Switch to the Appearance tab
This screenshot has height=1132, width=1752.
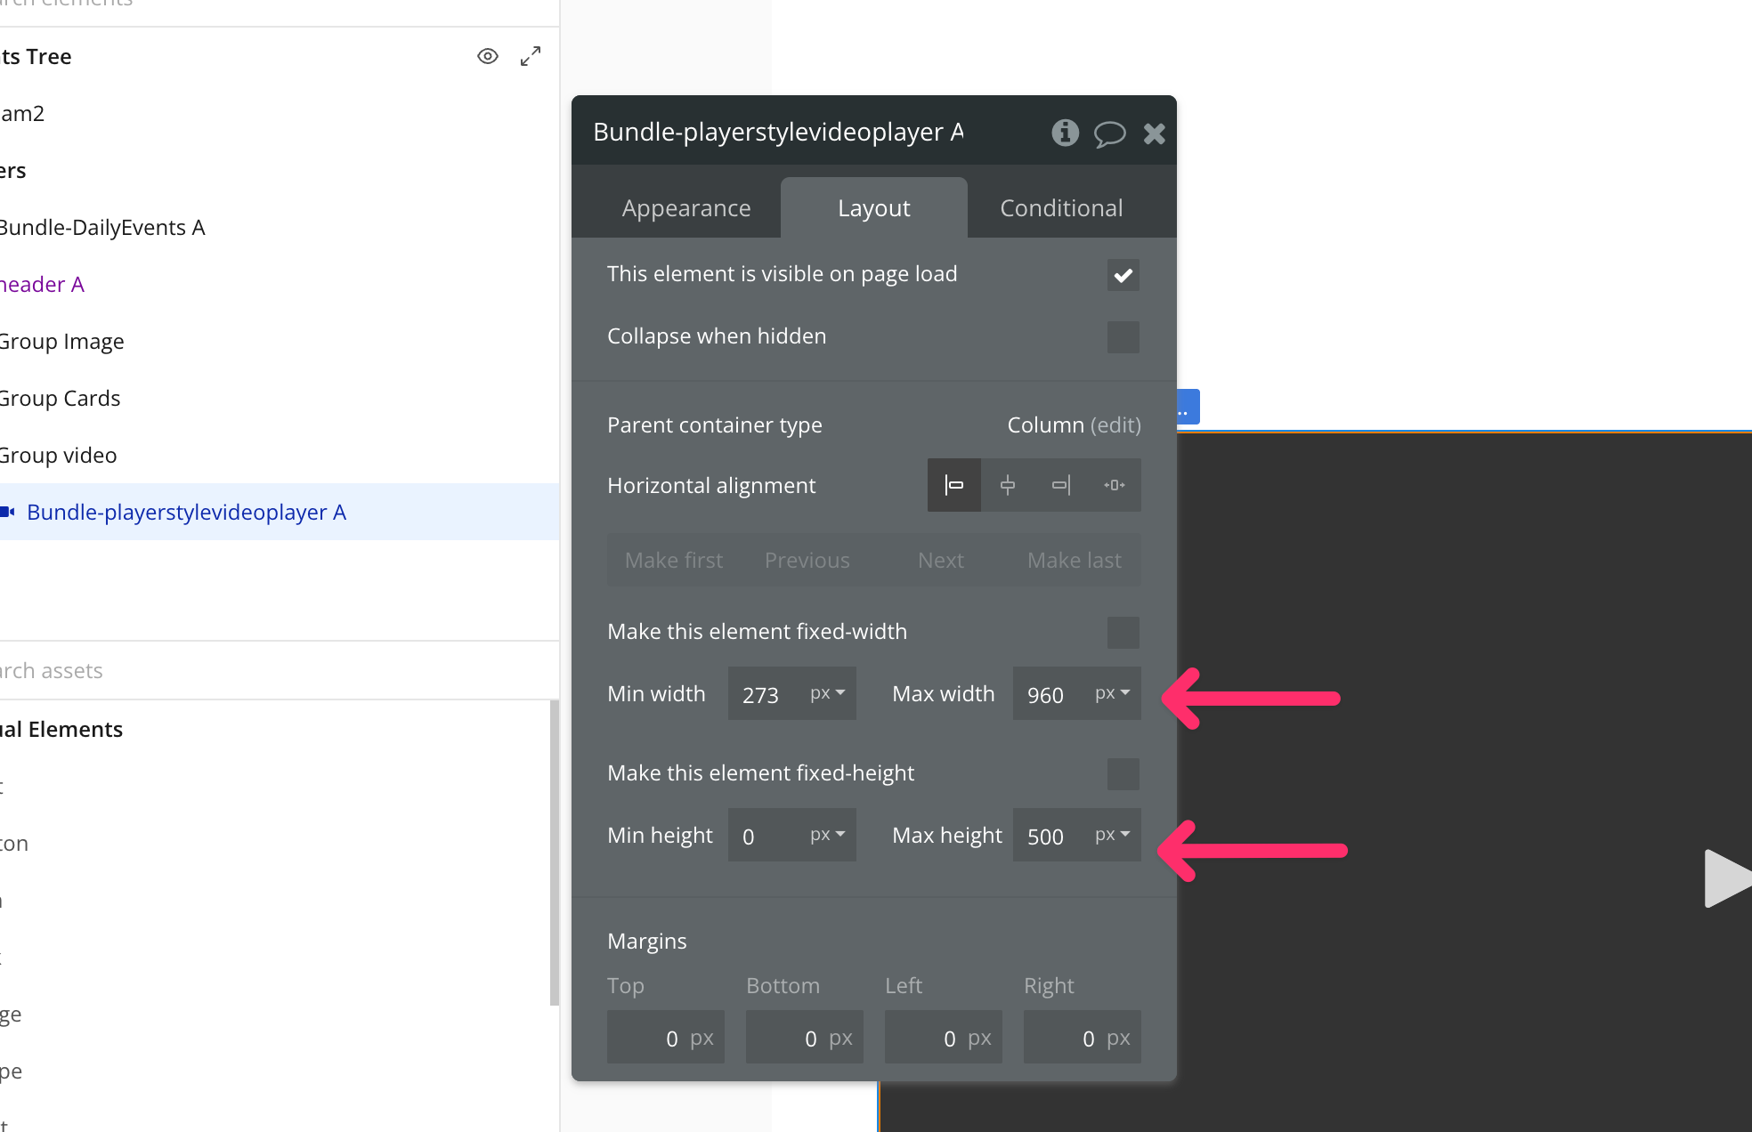pyautogui.click(x=686, y=208)
